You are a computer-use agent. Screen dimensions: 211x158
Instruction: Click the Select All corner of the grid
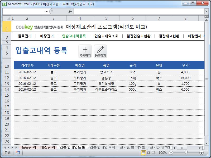pos(7,18)
